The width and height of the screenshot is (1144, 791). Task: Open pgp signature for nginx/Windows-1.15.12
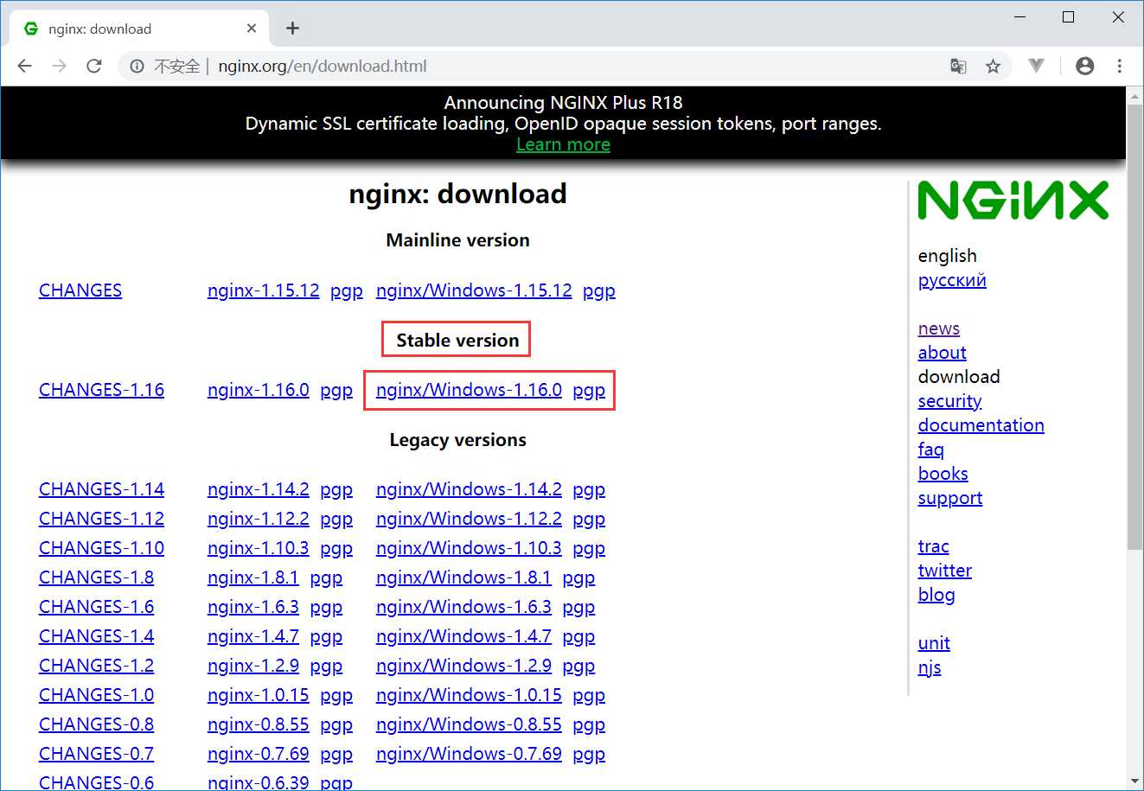(x=598, y=291)
